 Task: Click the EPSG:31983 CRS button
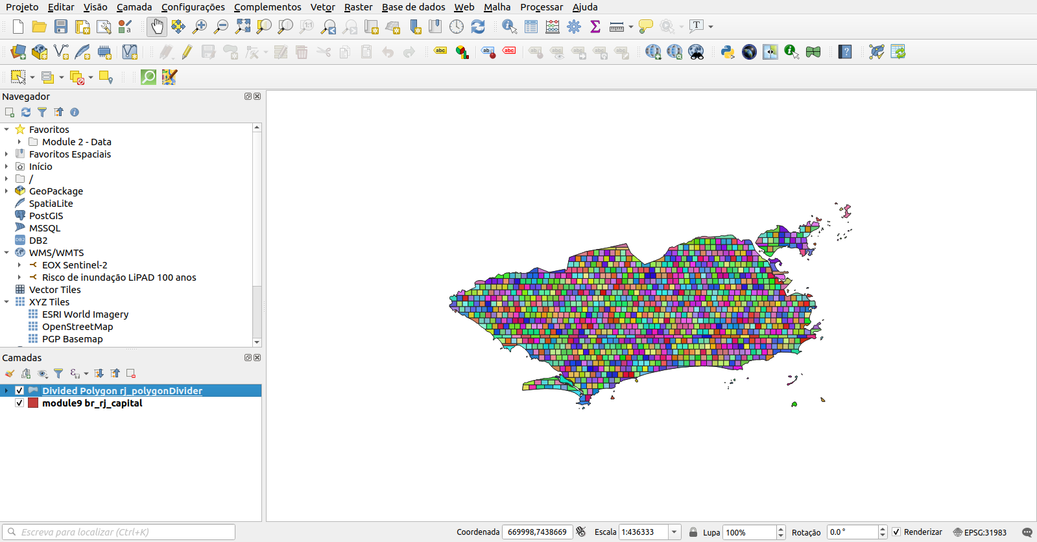pos(979,532)
